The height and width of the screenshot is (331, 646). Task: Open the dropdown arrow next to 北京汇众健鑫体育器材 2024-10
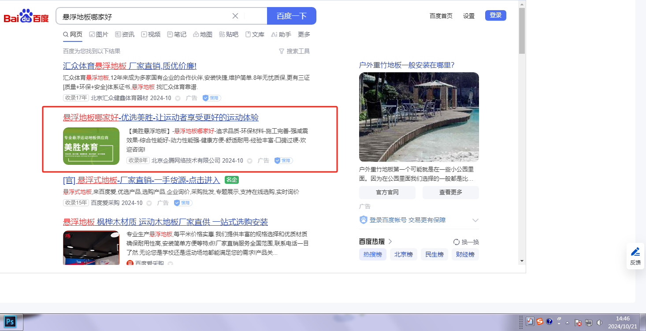click(178, 98)
